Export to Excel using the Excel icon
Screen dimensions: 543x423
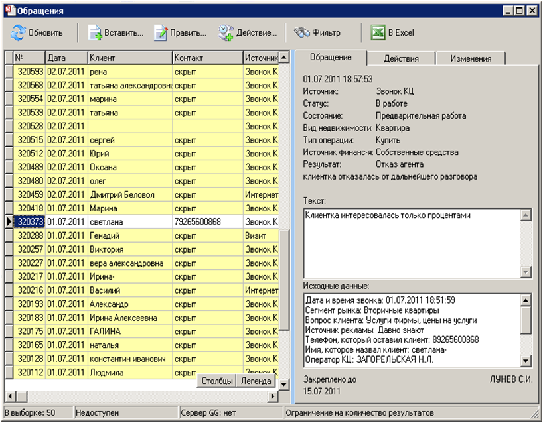point(378,33)
